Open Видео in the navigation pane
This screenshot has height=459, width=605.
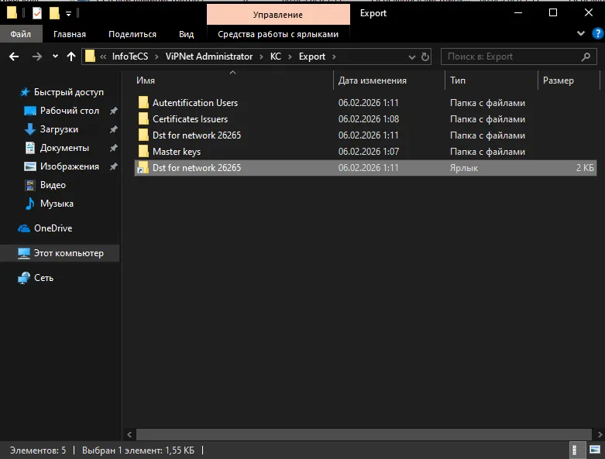[x=53, y=185]
